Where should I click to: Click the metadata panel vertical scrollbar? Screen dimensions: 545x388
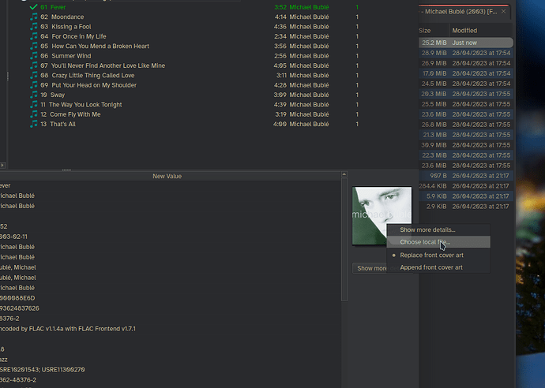click(344, 240)
